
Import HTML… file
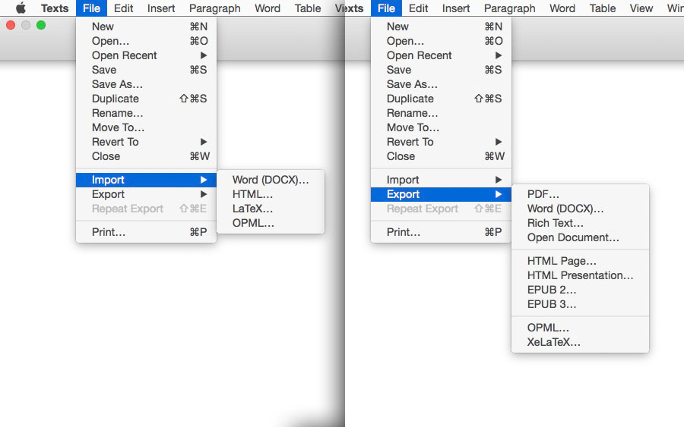(x=271, y=194)
